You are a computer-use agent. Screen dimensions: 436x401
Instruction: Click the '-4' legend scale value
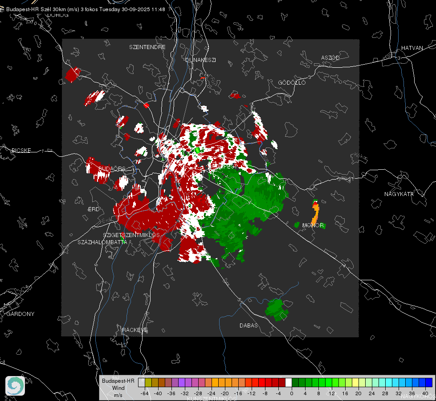click(x=278, y=393)
